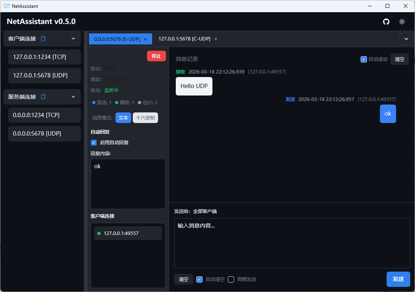Screen dimensions: 415x292
Task: Add a new client connection via the blue icon
Action: 43,38
